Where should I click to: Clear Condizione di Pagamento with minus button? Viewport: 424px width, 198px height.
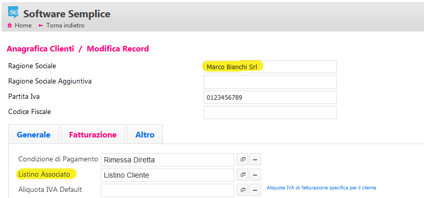click(255, 160)
